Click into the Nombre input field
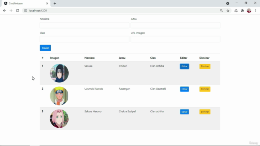 point(84,25)
